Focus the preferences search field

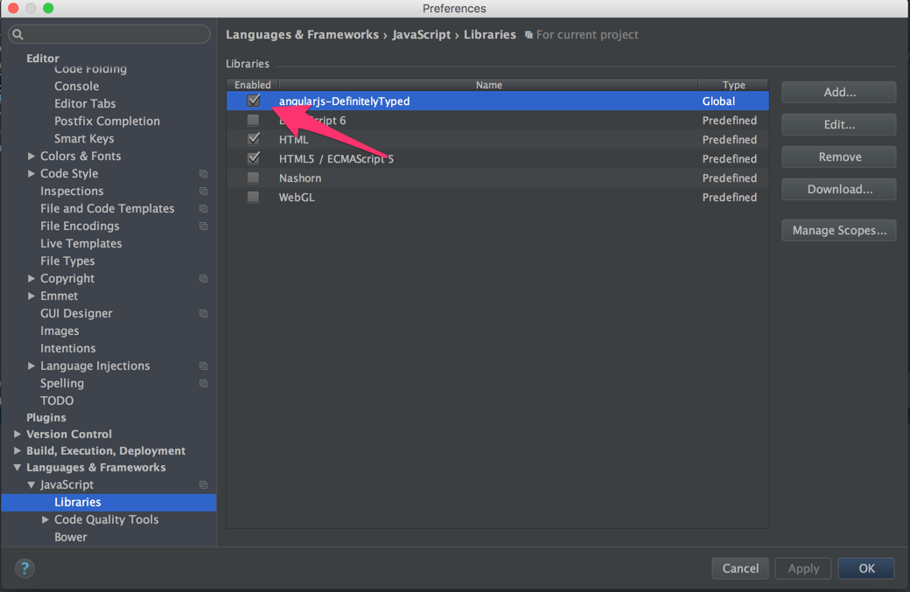coord(109,34)
